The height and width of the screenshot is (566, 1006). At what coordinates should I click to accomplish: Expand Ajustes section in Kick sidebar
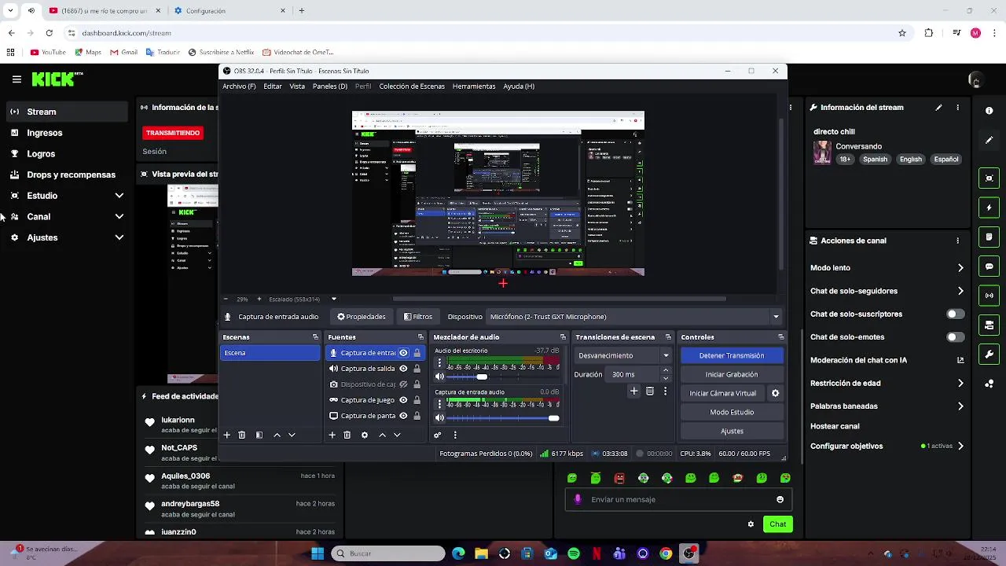click(119, 237)
